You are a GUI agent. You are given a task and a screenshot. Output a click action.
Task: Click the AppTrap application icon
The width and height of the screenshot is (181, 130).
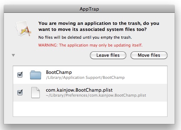[x=23, y=28]
